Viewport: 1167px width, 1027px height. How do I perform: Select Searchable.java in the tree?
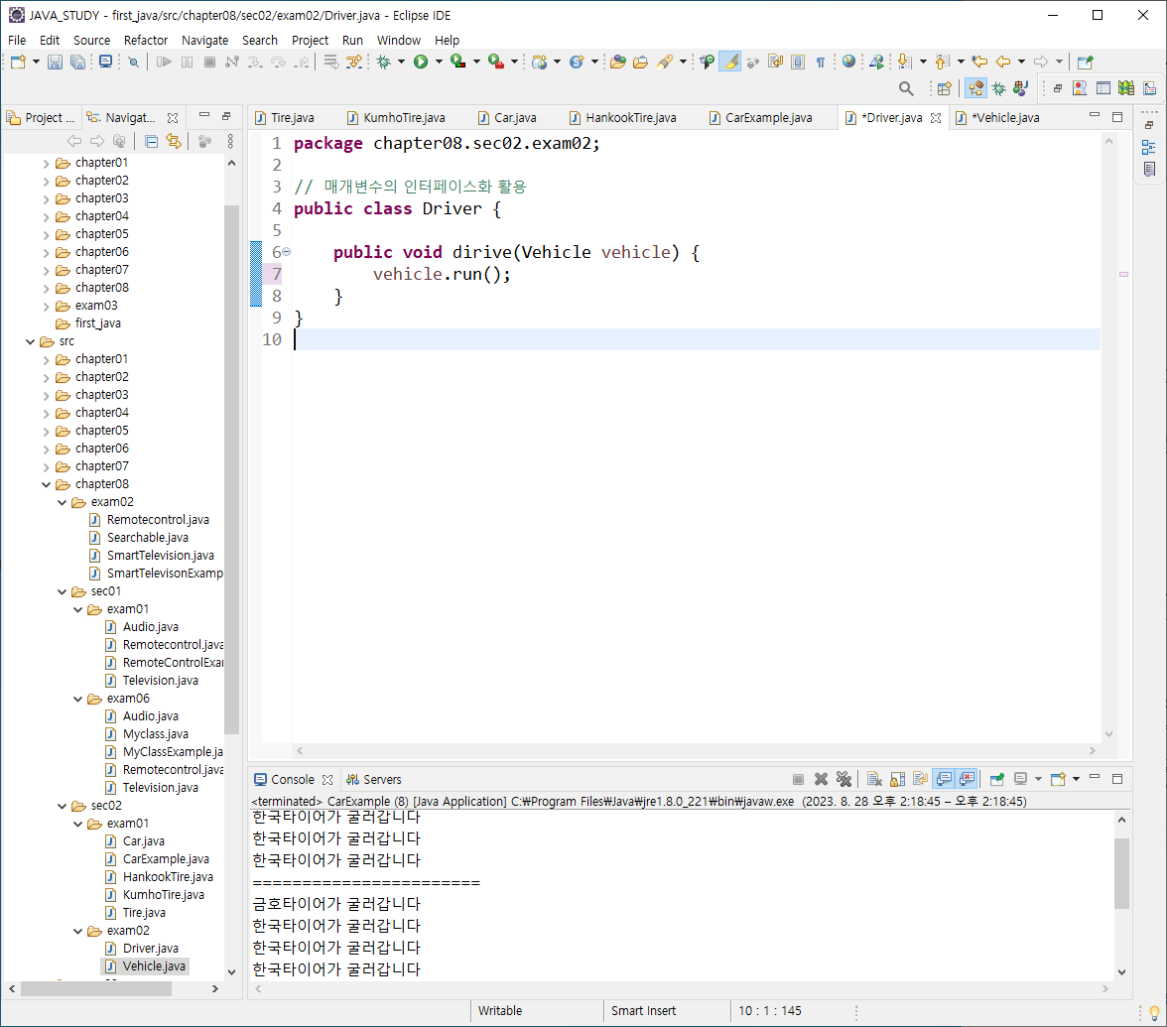pyautogui.click(x=147, y=538)
